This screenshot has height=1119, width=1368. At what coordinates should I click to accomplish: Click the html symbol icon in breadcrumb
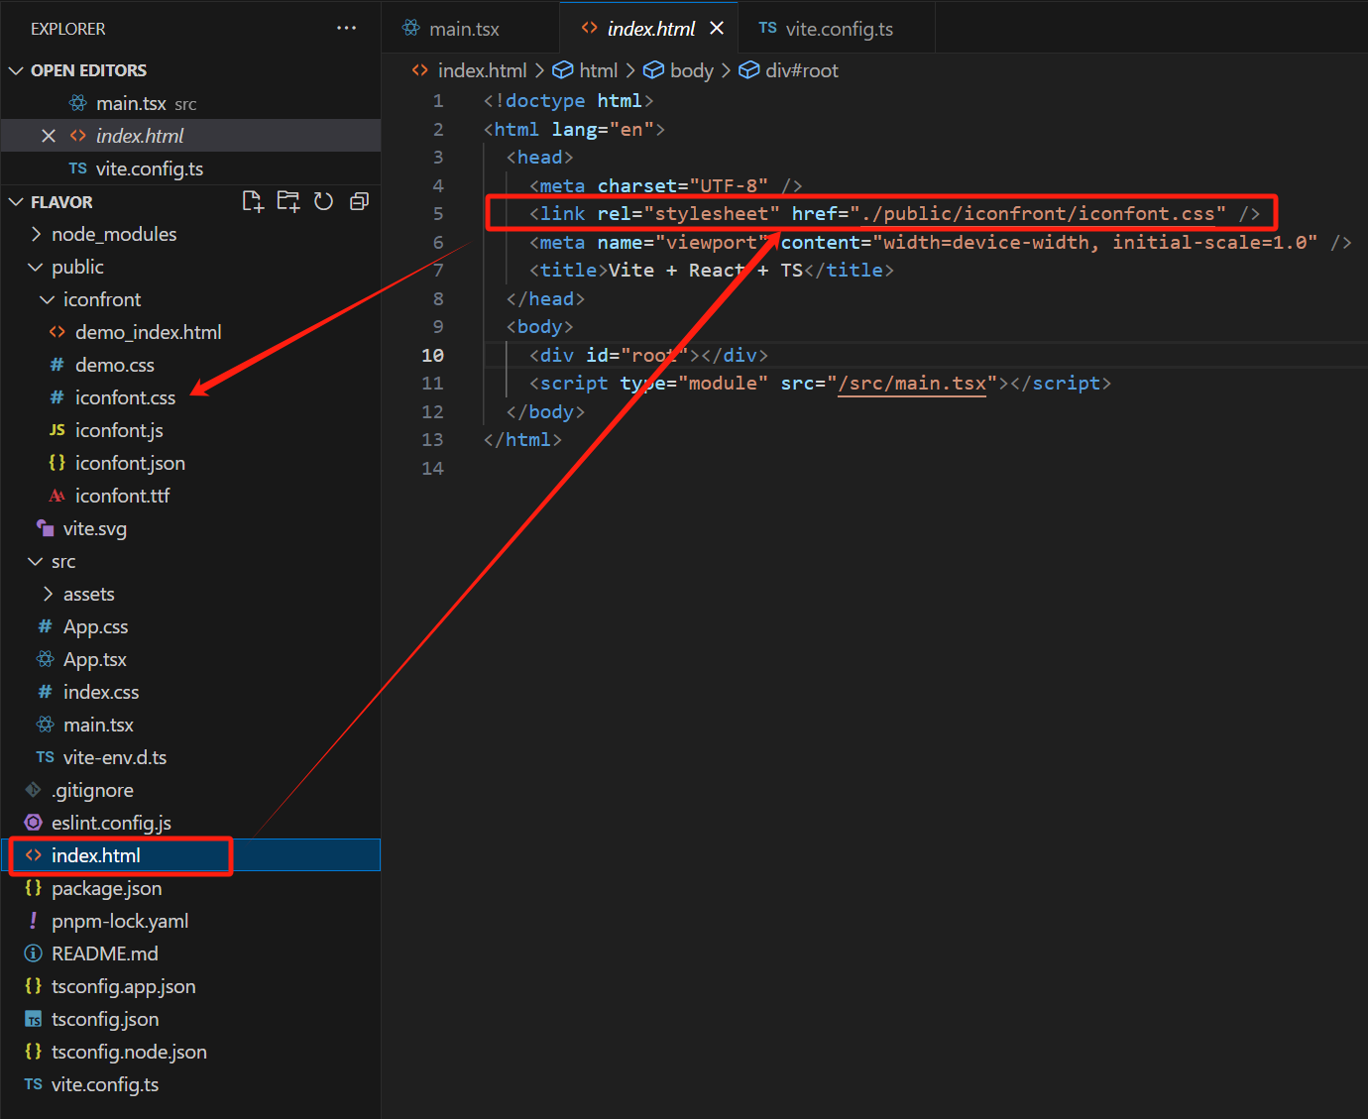(x=562, y=70)
